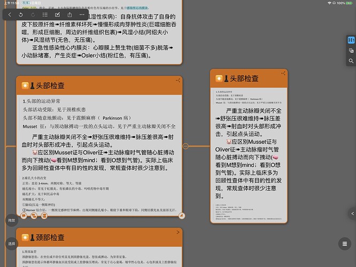Expand the 颈部检查 card chevron
This screenshot has height=267, width=356.
point(178,232)
